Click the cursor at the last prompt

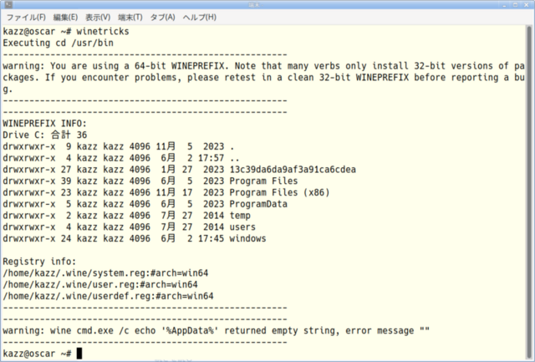coord(79,354)
